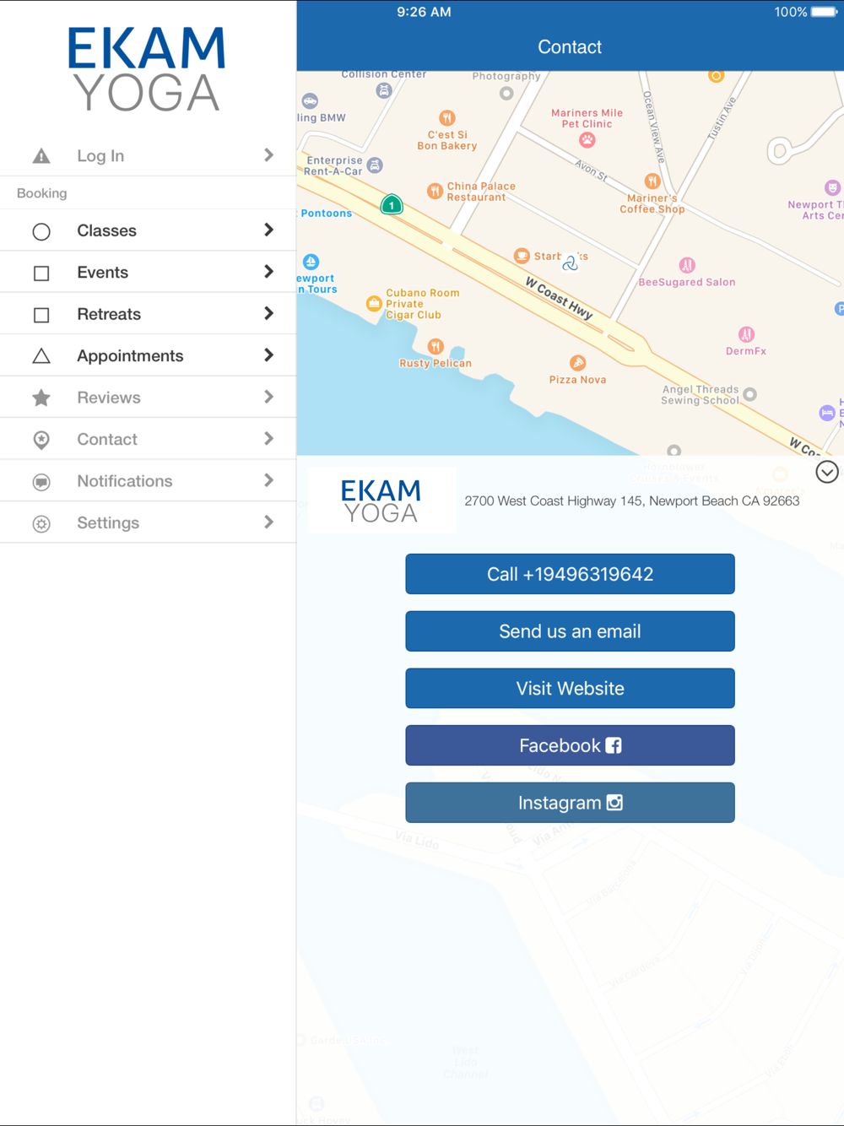The width and height of the screenshot is (844, 1126).
Task: Select the China Palace Restaurant map pin
Action: coord(435,191)
